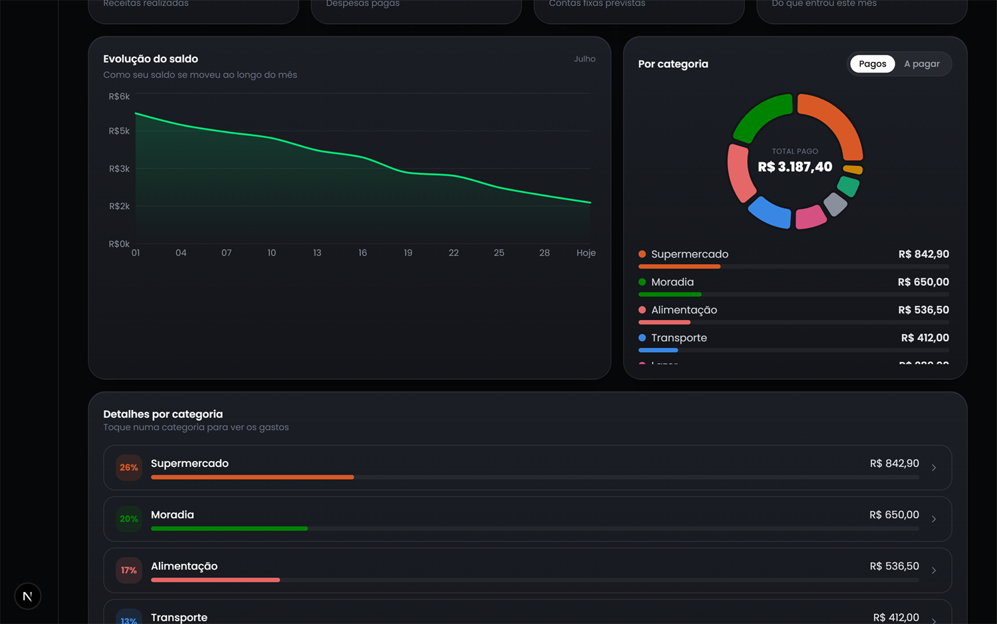The image size is (997, 624).
Task: Expand the Moradia row chevron
Action: point(934,519)
